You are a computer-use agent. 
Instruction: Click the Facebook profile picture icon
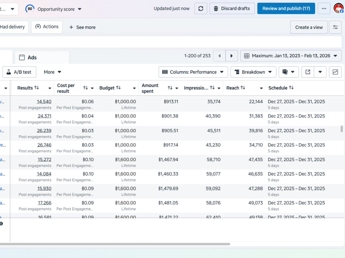pyautogui.click(x=338, y=8)
